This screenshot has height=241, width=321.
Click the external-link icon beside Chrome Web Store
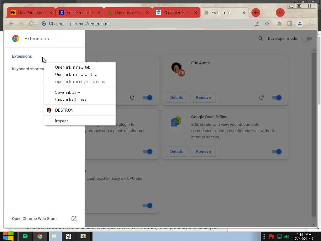point(74,219)
